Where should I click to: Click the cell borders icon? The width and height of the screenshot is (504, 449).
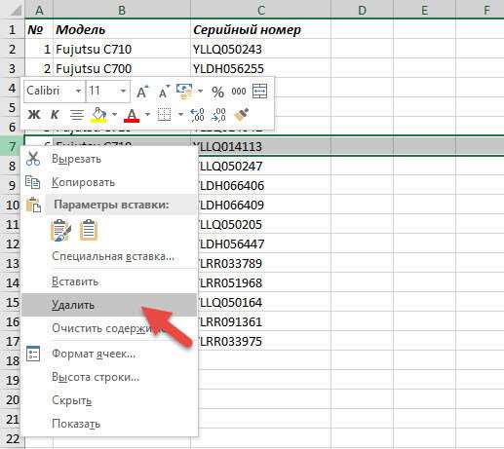tap(164, 115)
